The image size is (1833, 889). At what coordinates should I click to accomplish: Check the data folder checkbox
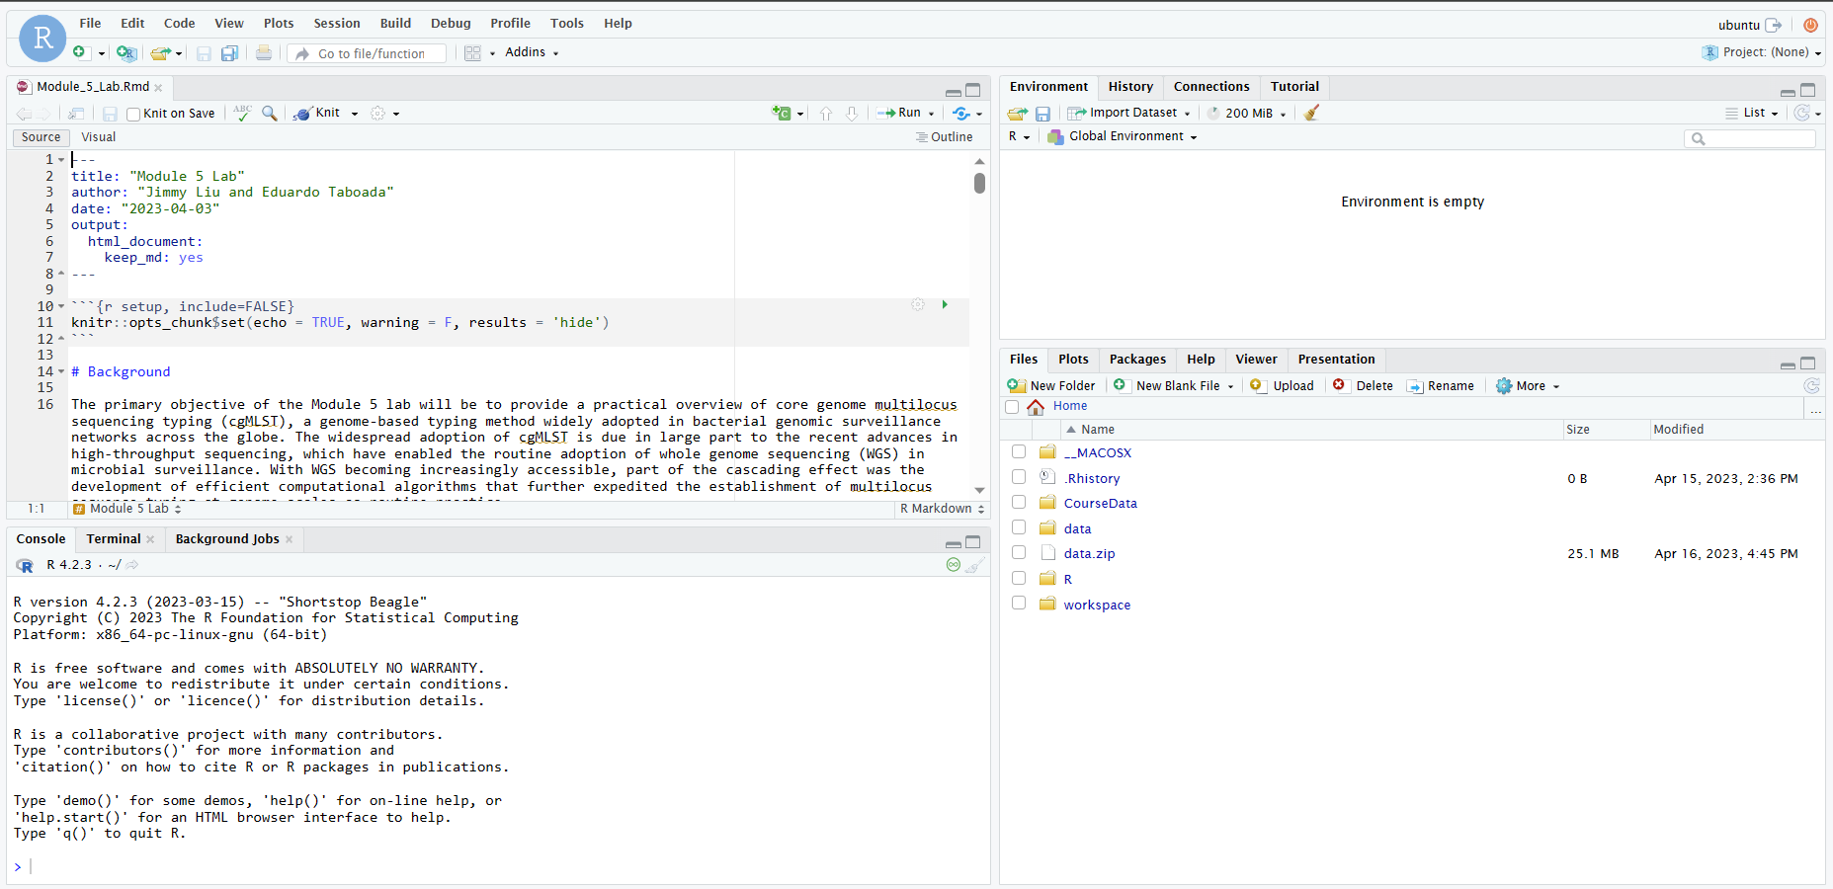point(1019,527)
